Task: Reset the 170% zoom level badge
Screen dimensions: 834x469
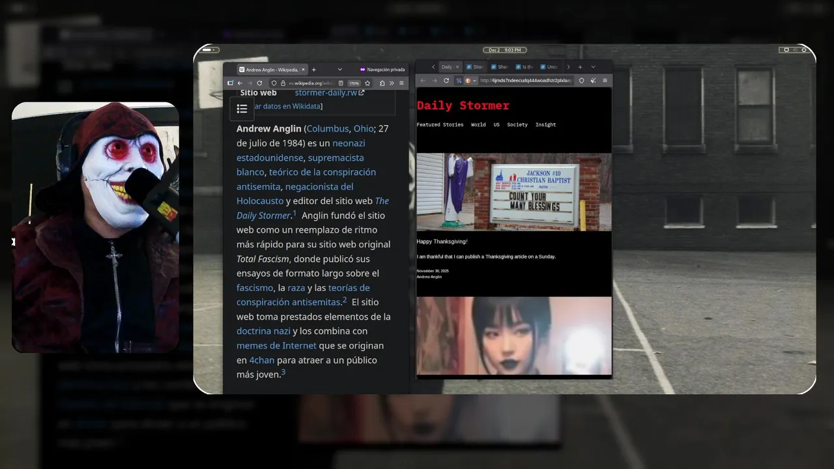Action: (x=354, y=83)
